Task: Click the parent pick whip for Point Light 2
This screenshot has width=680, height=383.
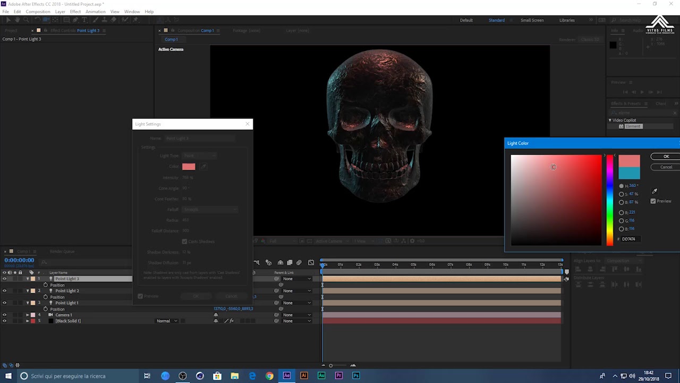Action: [x=276, y=291]
